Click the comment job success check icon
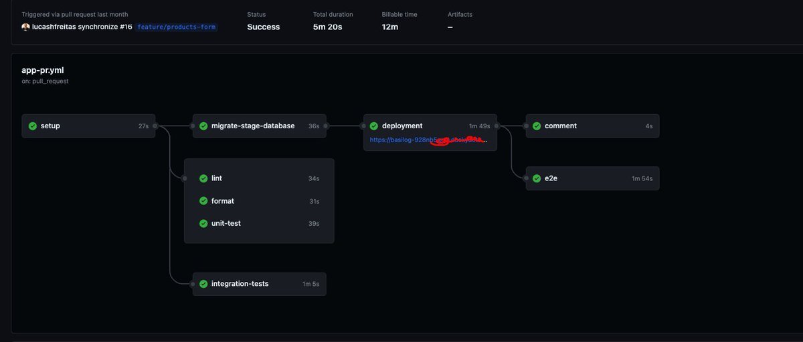This screenshot has height=342, width=803. click(x=537, y=126)
